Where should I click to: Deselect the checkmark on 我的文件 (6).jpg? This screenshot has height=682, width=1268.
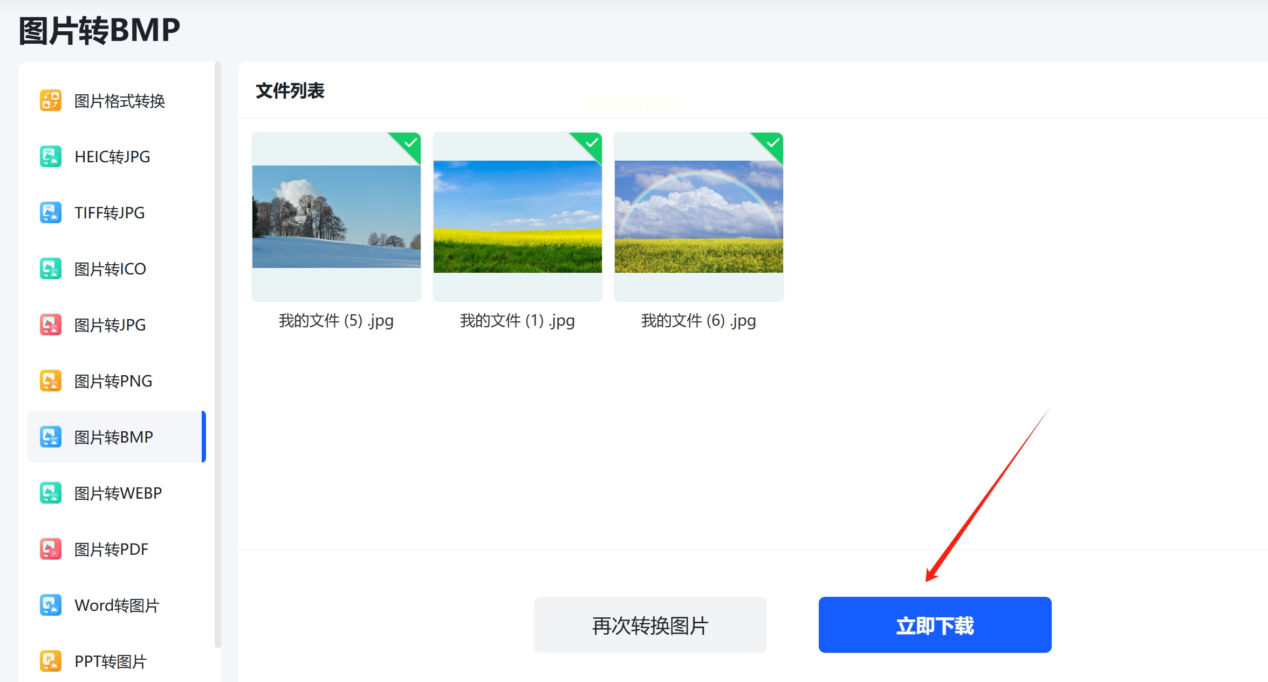click(x=773, y=143)
